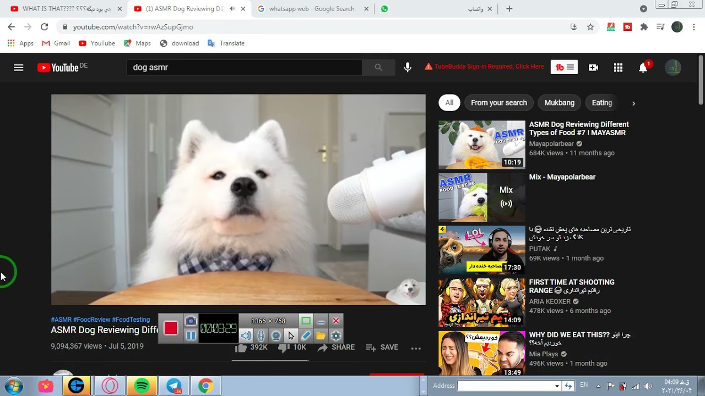
Task: Toggle microphone capture in recorder toolbar
Action: point(261,335)
